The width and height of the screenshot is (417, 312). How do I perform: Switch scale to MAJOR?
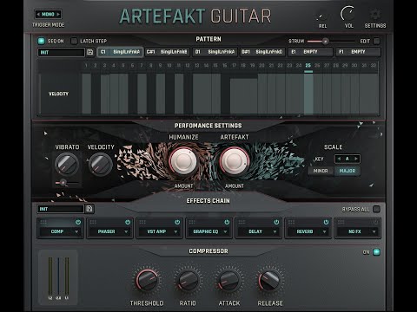(347, 171)
